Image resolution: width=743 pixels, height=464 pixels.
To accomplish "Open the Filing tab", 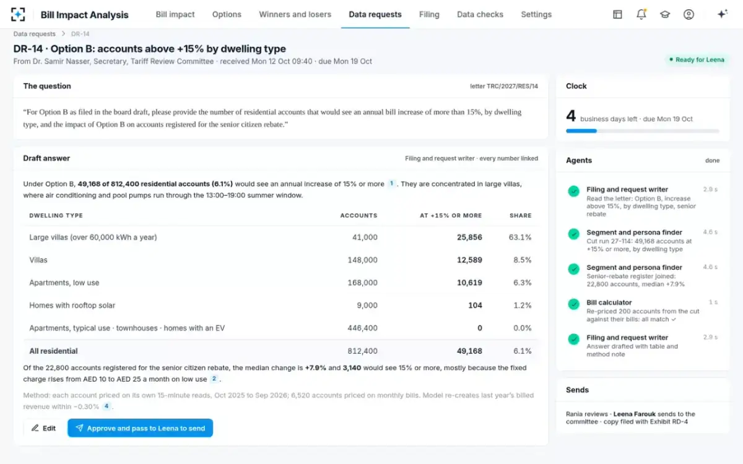I will [429, 14].
